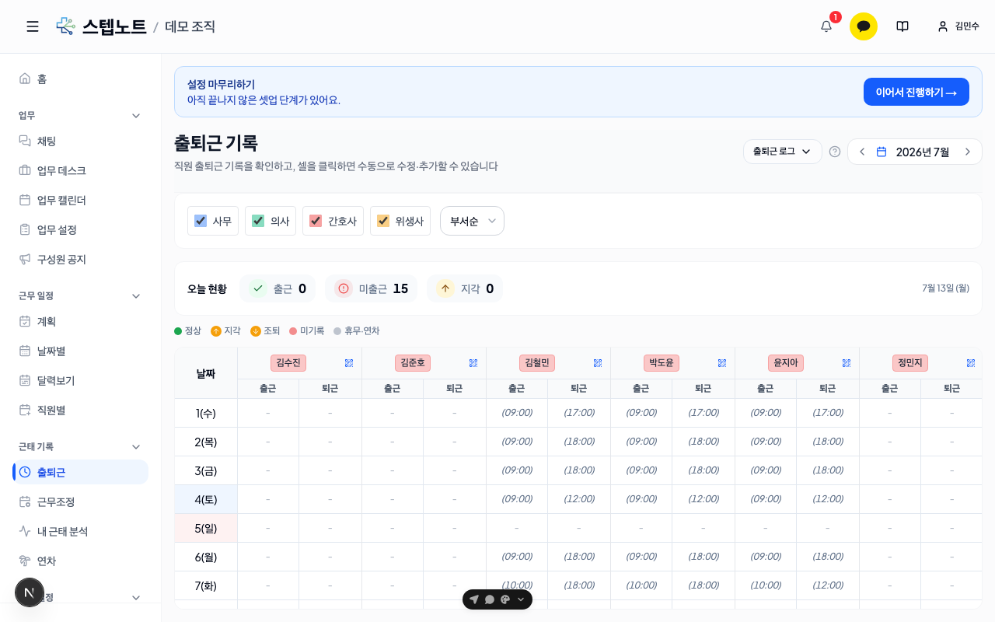The height and width of the screenshot is (622, 995).
Task: Click the 휴무·연차 gray legend dot
Action: [337, 331]
